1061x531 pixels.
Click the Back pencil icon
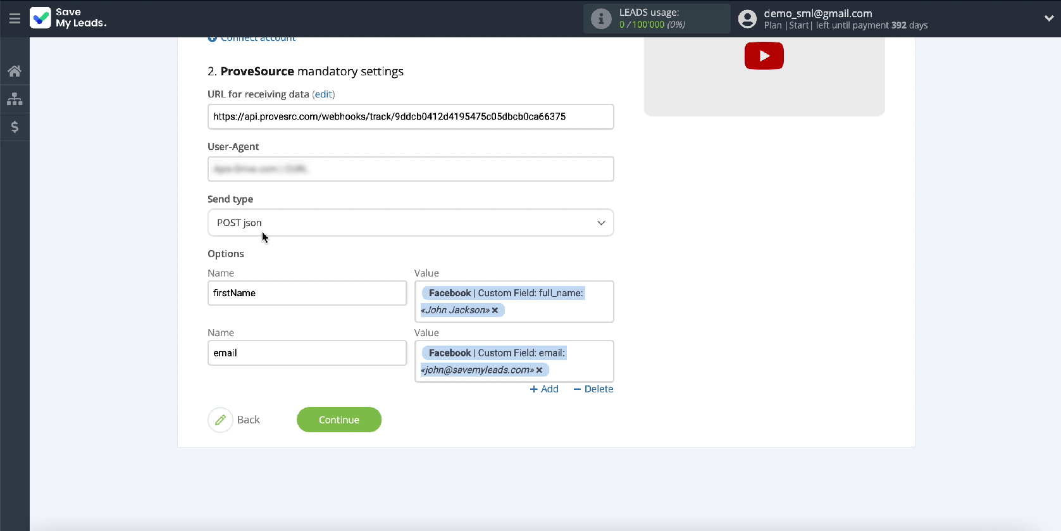[x=220, y=420]
